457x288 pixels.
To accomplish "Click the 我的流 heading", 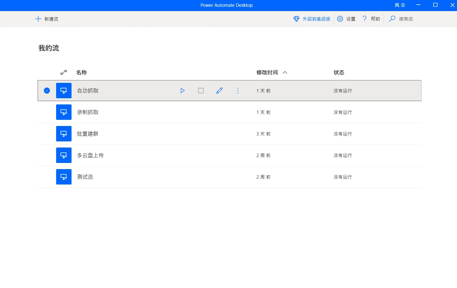I will [x=49, y=48].
